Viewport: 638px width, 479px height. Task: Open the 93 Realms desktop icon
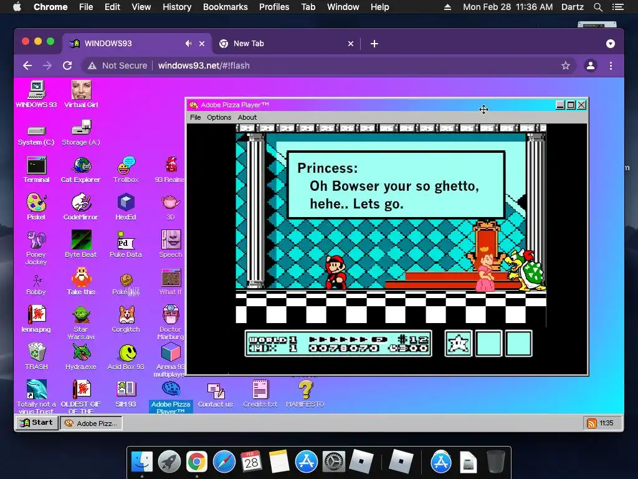[171, 170]
